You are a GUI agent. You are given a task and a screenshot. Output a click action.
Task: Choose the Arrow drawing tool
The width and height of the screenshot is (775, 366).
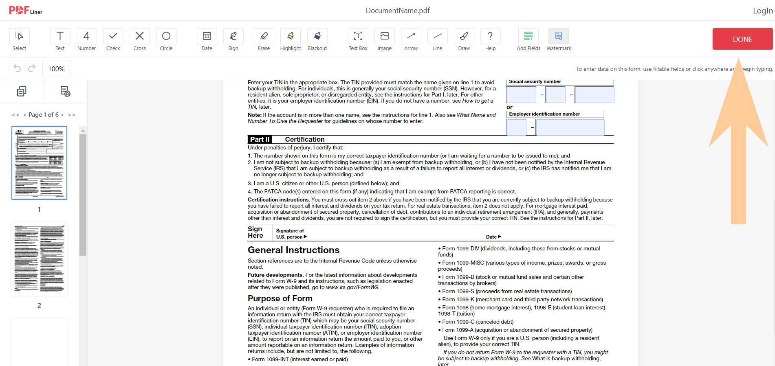tap(411, 40)
